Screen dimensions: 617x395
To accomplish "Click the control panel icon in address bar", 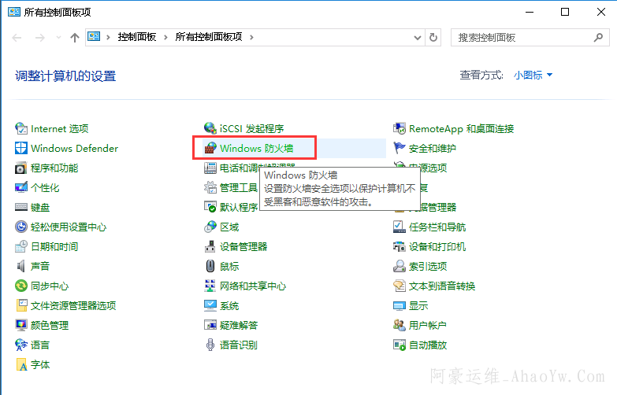I will [94, 37].
